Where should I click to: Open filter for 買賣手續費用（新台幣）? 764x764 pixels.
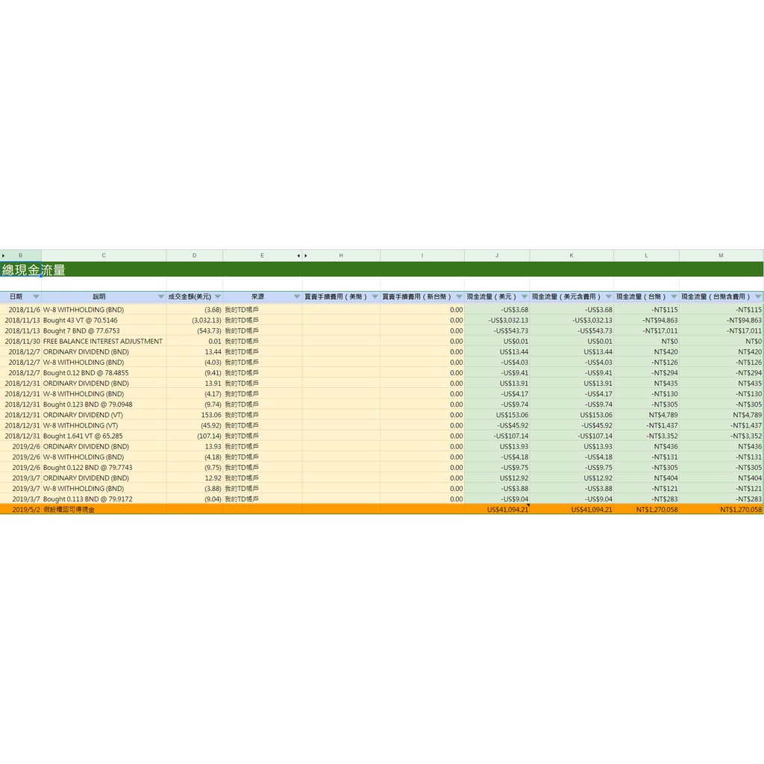[458, 297]
